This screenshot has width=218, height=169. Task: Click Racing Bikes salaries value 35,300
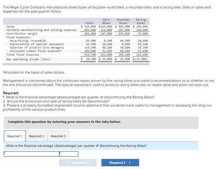[143, 47]
